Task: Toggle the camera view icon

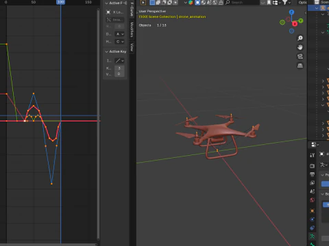Action: (x=300, y=56)
